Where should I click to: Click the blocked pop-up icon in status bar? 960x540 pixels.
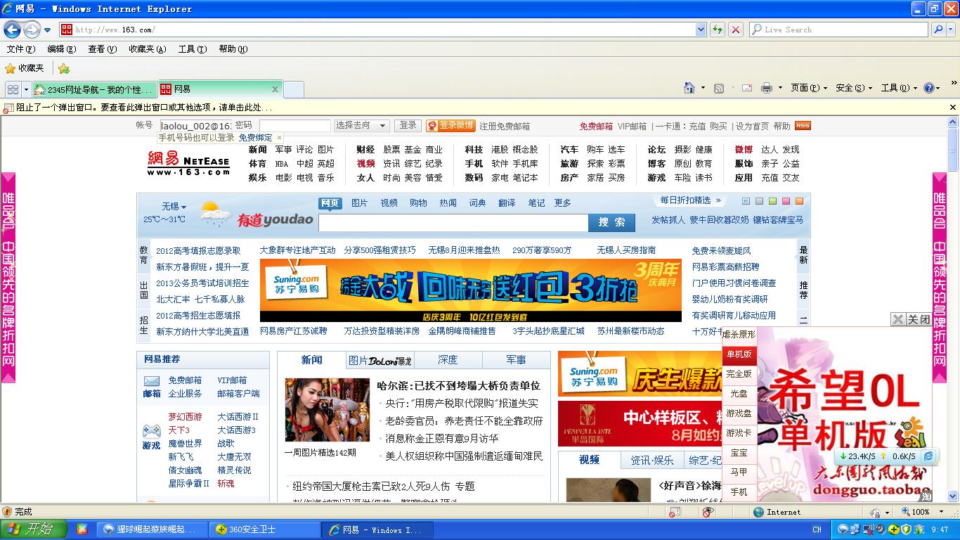click(675, 512)
